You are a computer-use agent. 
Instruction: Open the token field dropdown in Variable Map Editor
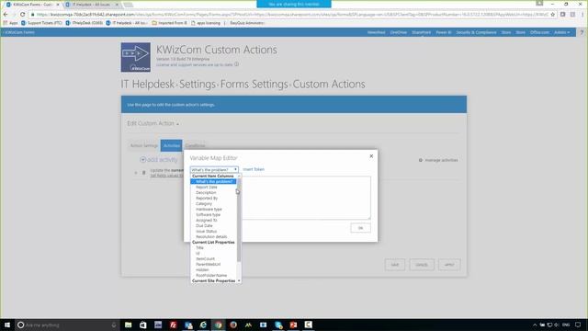tap(214, 169)
